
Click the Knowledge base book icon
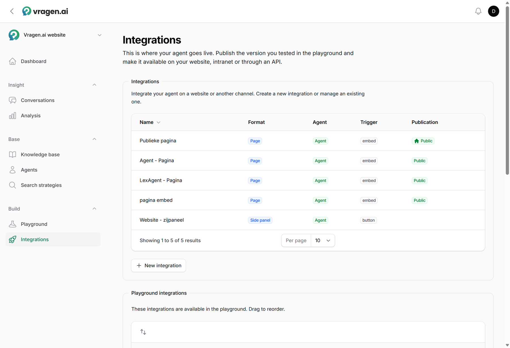pos(12,154)
